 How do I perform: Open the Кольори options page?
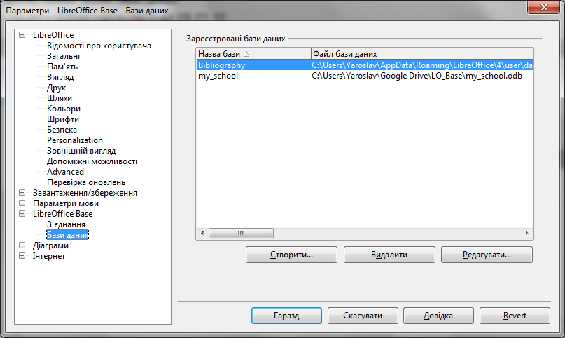tap(64, 109)
